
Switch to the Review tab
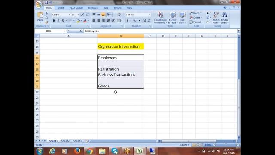pyautogui.click(x=118, y=8)
